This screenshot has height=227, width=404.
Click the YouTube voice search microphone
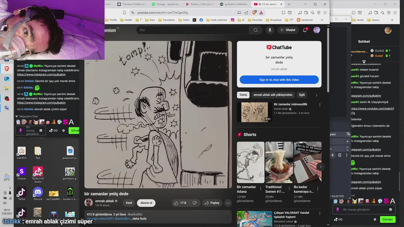pyautogui.click(x=270, y=30)
